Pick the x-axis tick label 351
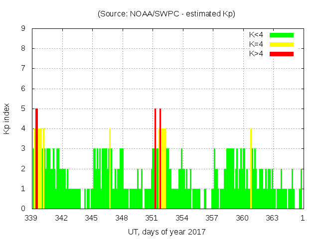Screen dimensions: 319x239 [x=152, y=218]
